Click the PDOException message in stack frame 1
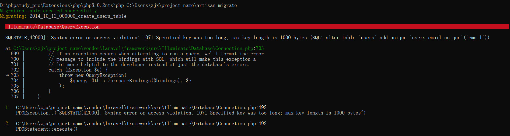510x136 pixels. (191, 113)
